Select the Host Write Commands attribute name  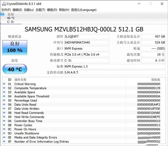coord(29,117)
